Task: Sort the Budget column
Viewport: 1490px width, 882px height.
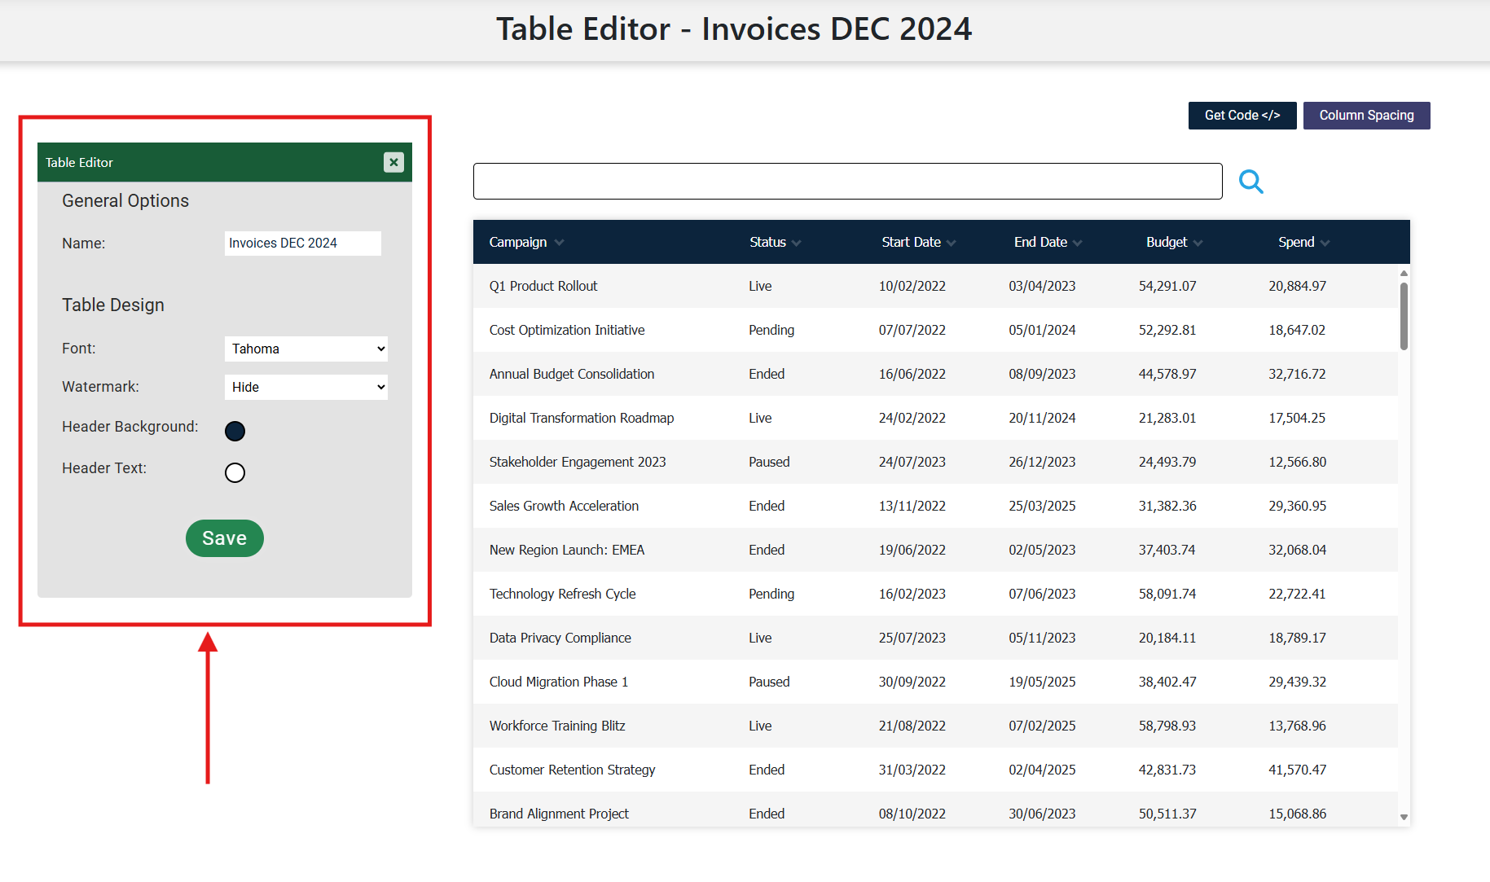Action: point(1198,242)
